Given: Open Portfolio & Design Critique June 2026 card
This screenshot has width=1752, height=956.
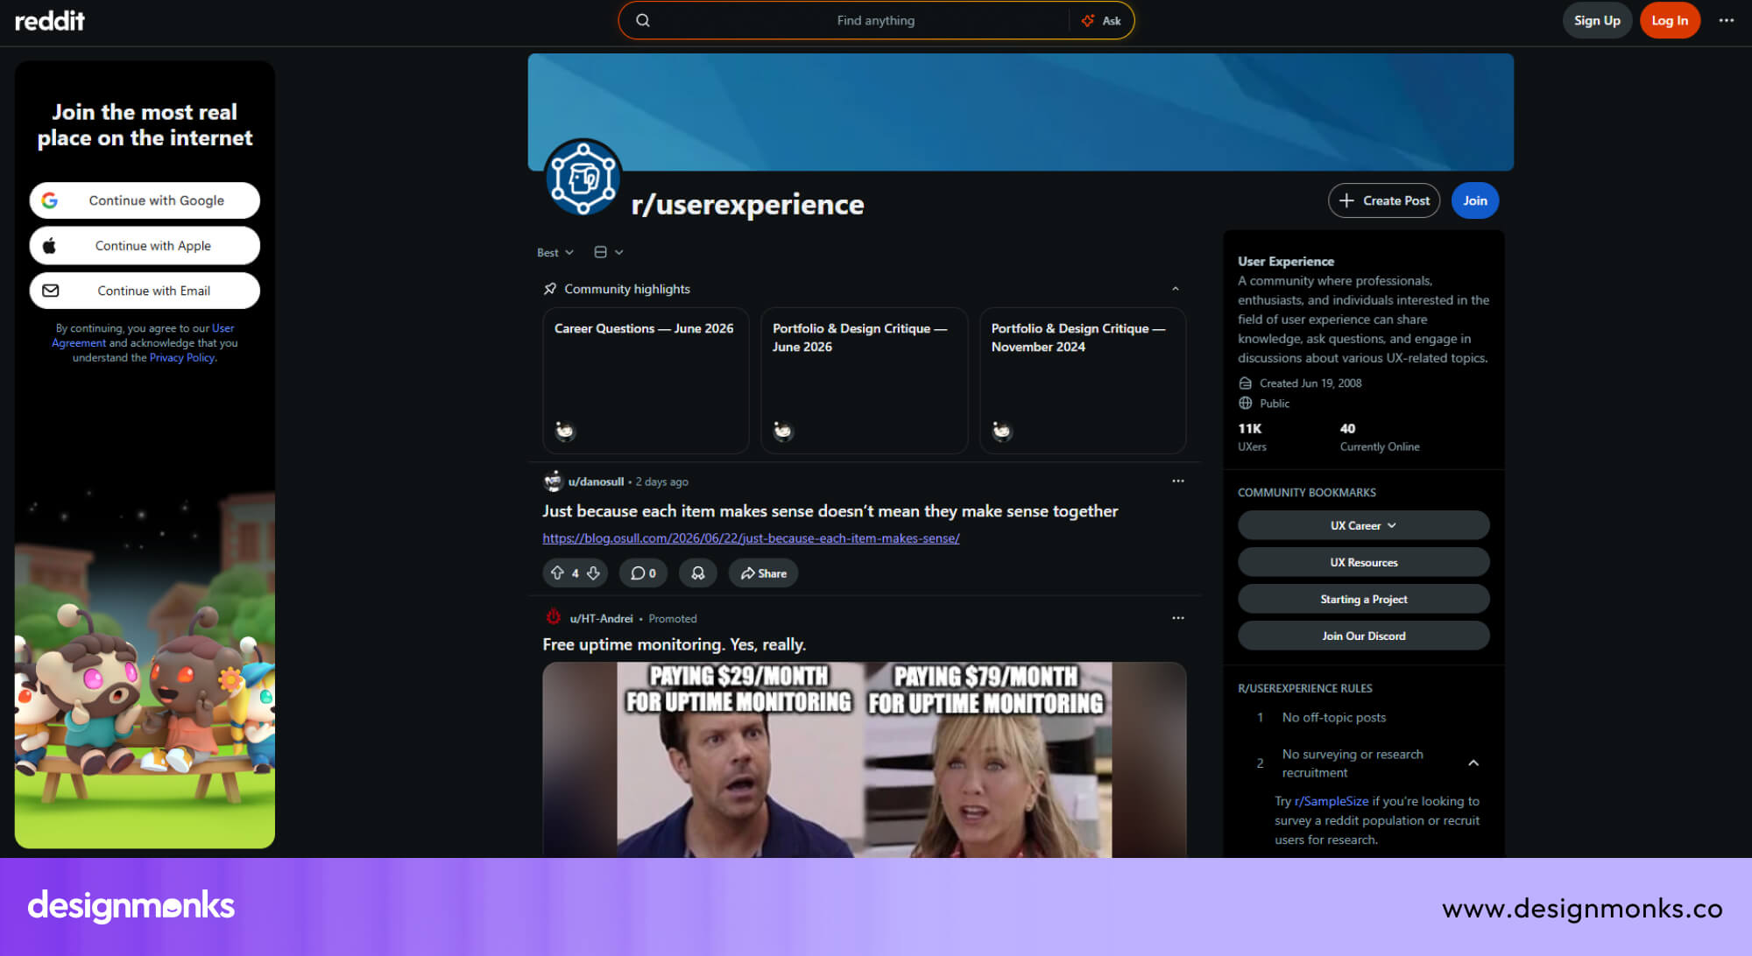Looking at the screenshot, I should coord(864,380).
